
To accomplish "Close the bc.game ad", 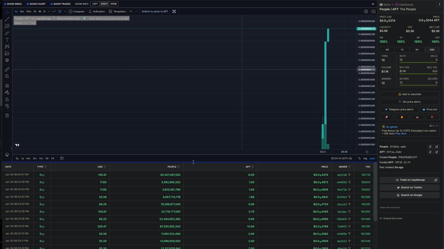I will pyautogui.click(x=437, y=126).
